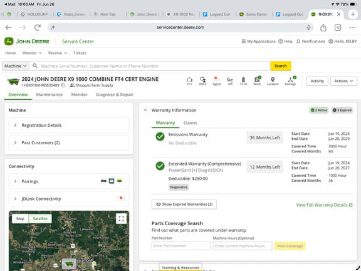This screenshot has height=271, width=361.
Task: Open Notifications bell
Action: pos(311,41)
